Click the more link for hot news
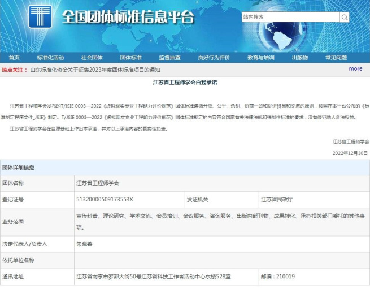The width and height of the screenshot is (370, 288). (355, 69)
